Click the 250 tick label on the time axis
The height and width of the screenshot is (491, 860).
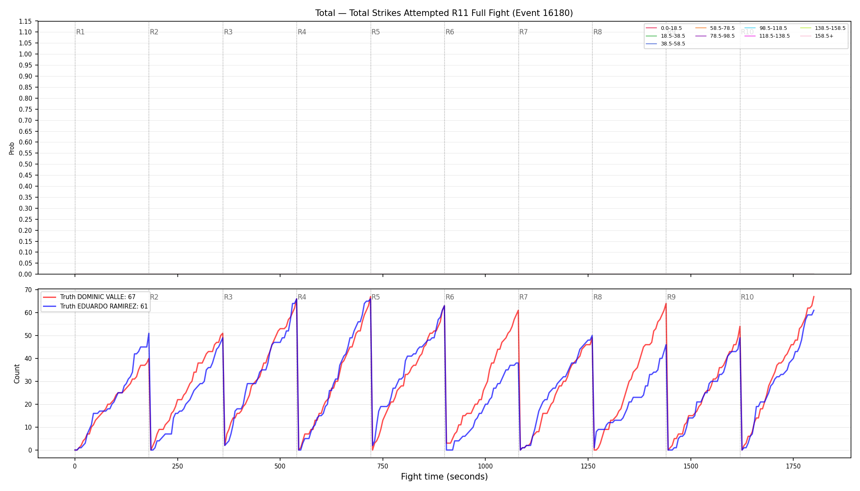(x=177, y=466)
